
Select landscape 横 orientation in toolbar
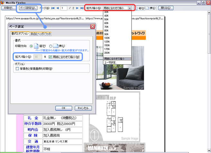click(x=151, y=8)
